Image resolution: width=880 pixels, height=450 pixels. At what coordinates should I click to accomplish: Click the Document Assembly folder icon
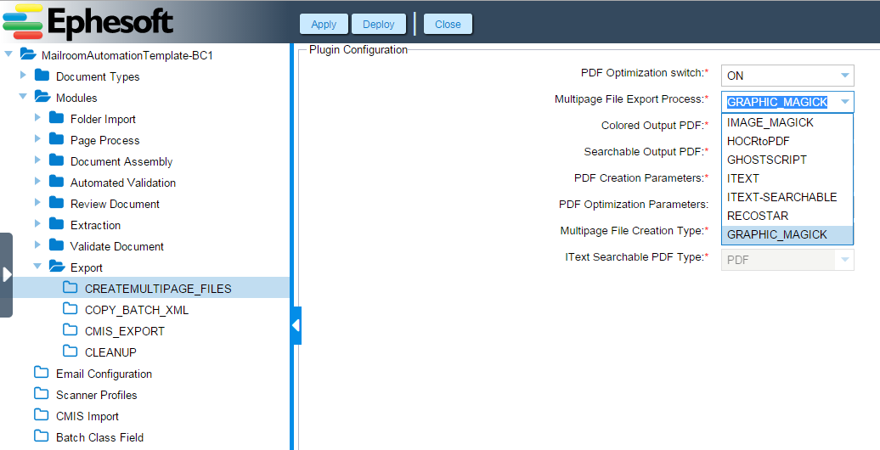point(56,160)
